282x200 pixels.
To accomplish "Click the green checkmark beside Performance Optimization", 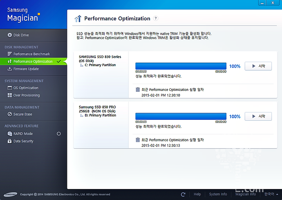I will tap(59, 61).
